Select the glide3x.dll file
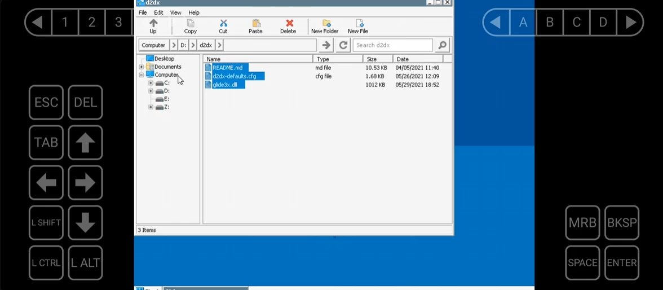Screen dimensions: 663x290 225,85
